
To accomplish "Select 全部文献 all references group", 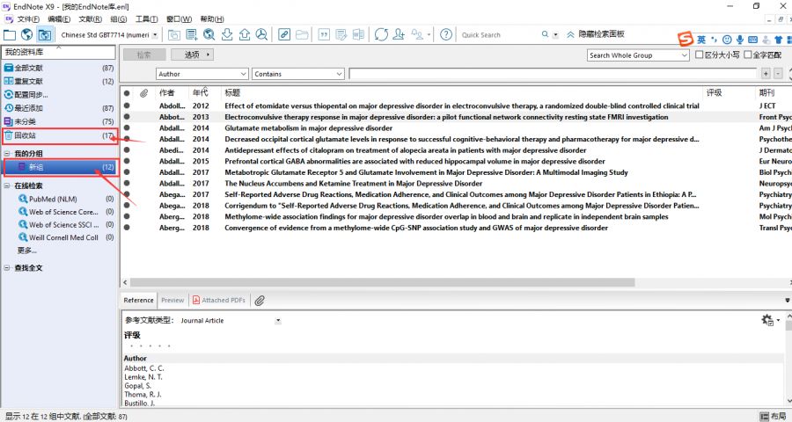I will (59, 68).
